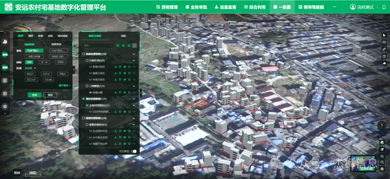Locate the 镇级行政区 layer on map

pos(125,73)
